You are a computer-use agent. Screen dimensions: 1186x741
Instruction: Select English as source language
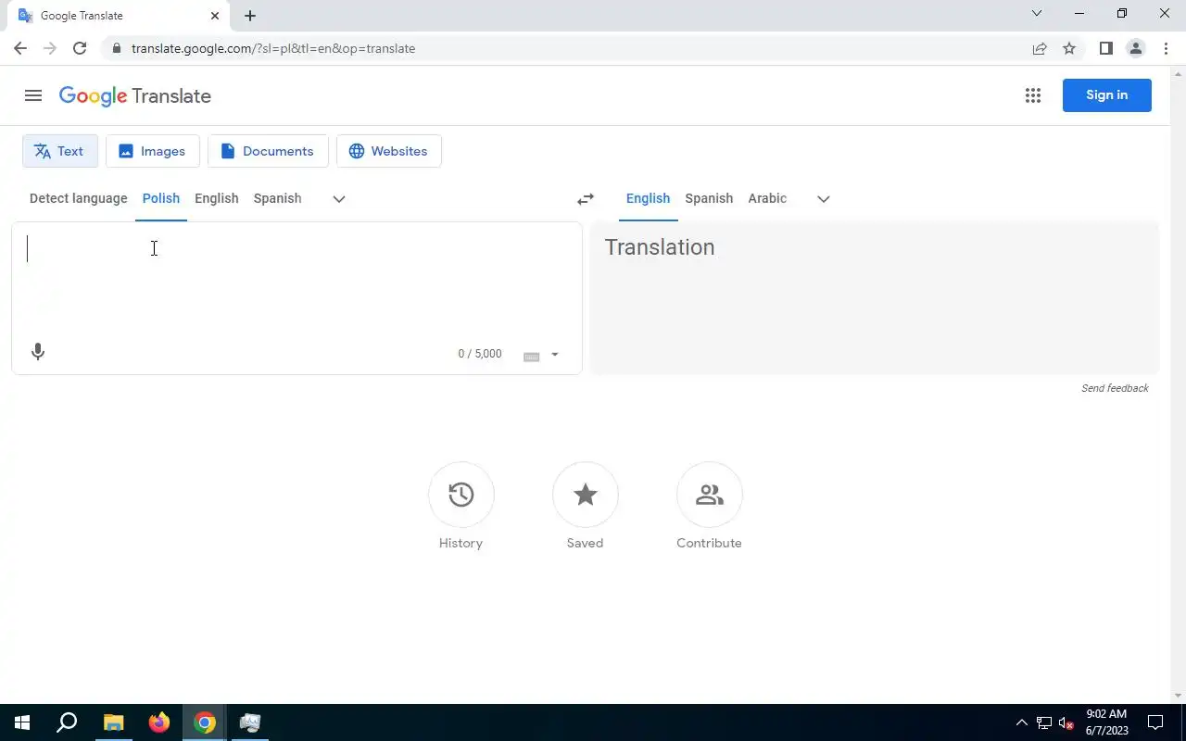(x=217, y=198)
